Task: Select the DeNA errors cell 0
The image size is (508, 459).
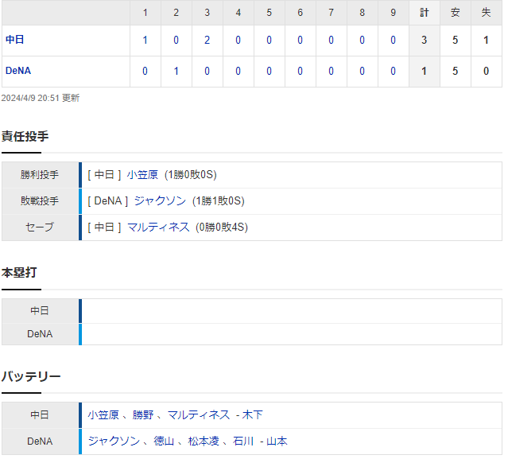Action: 487,71
